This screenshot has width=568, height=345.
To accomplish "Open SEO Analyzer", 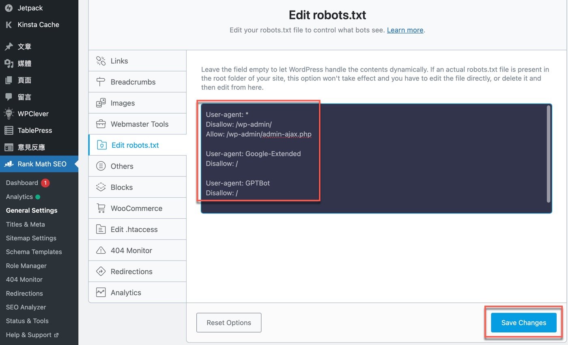I will 26,307.
